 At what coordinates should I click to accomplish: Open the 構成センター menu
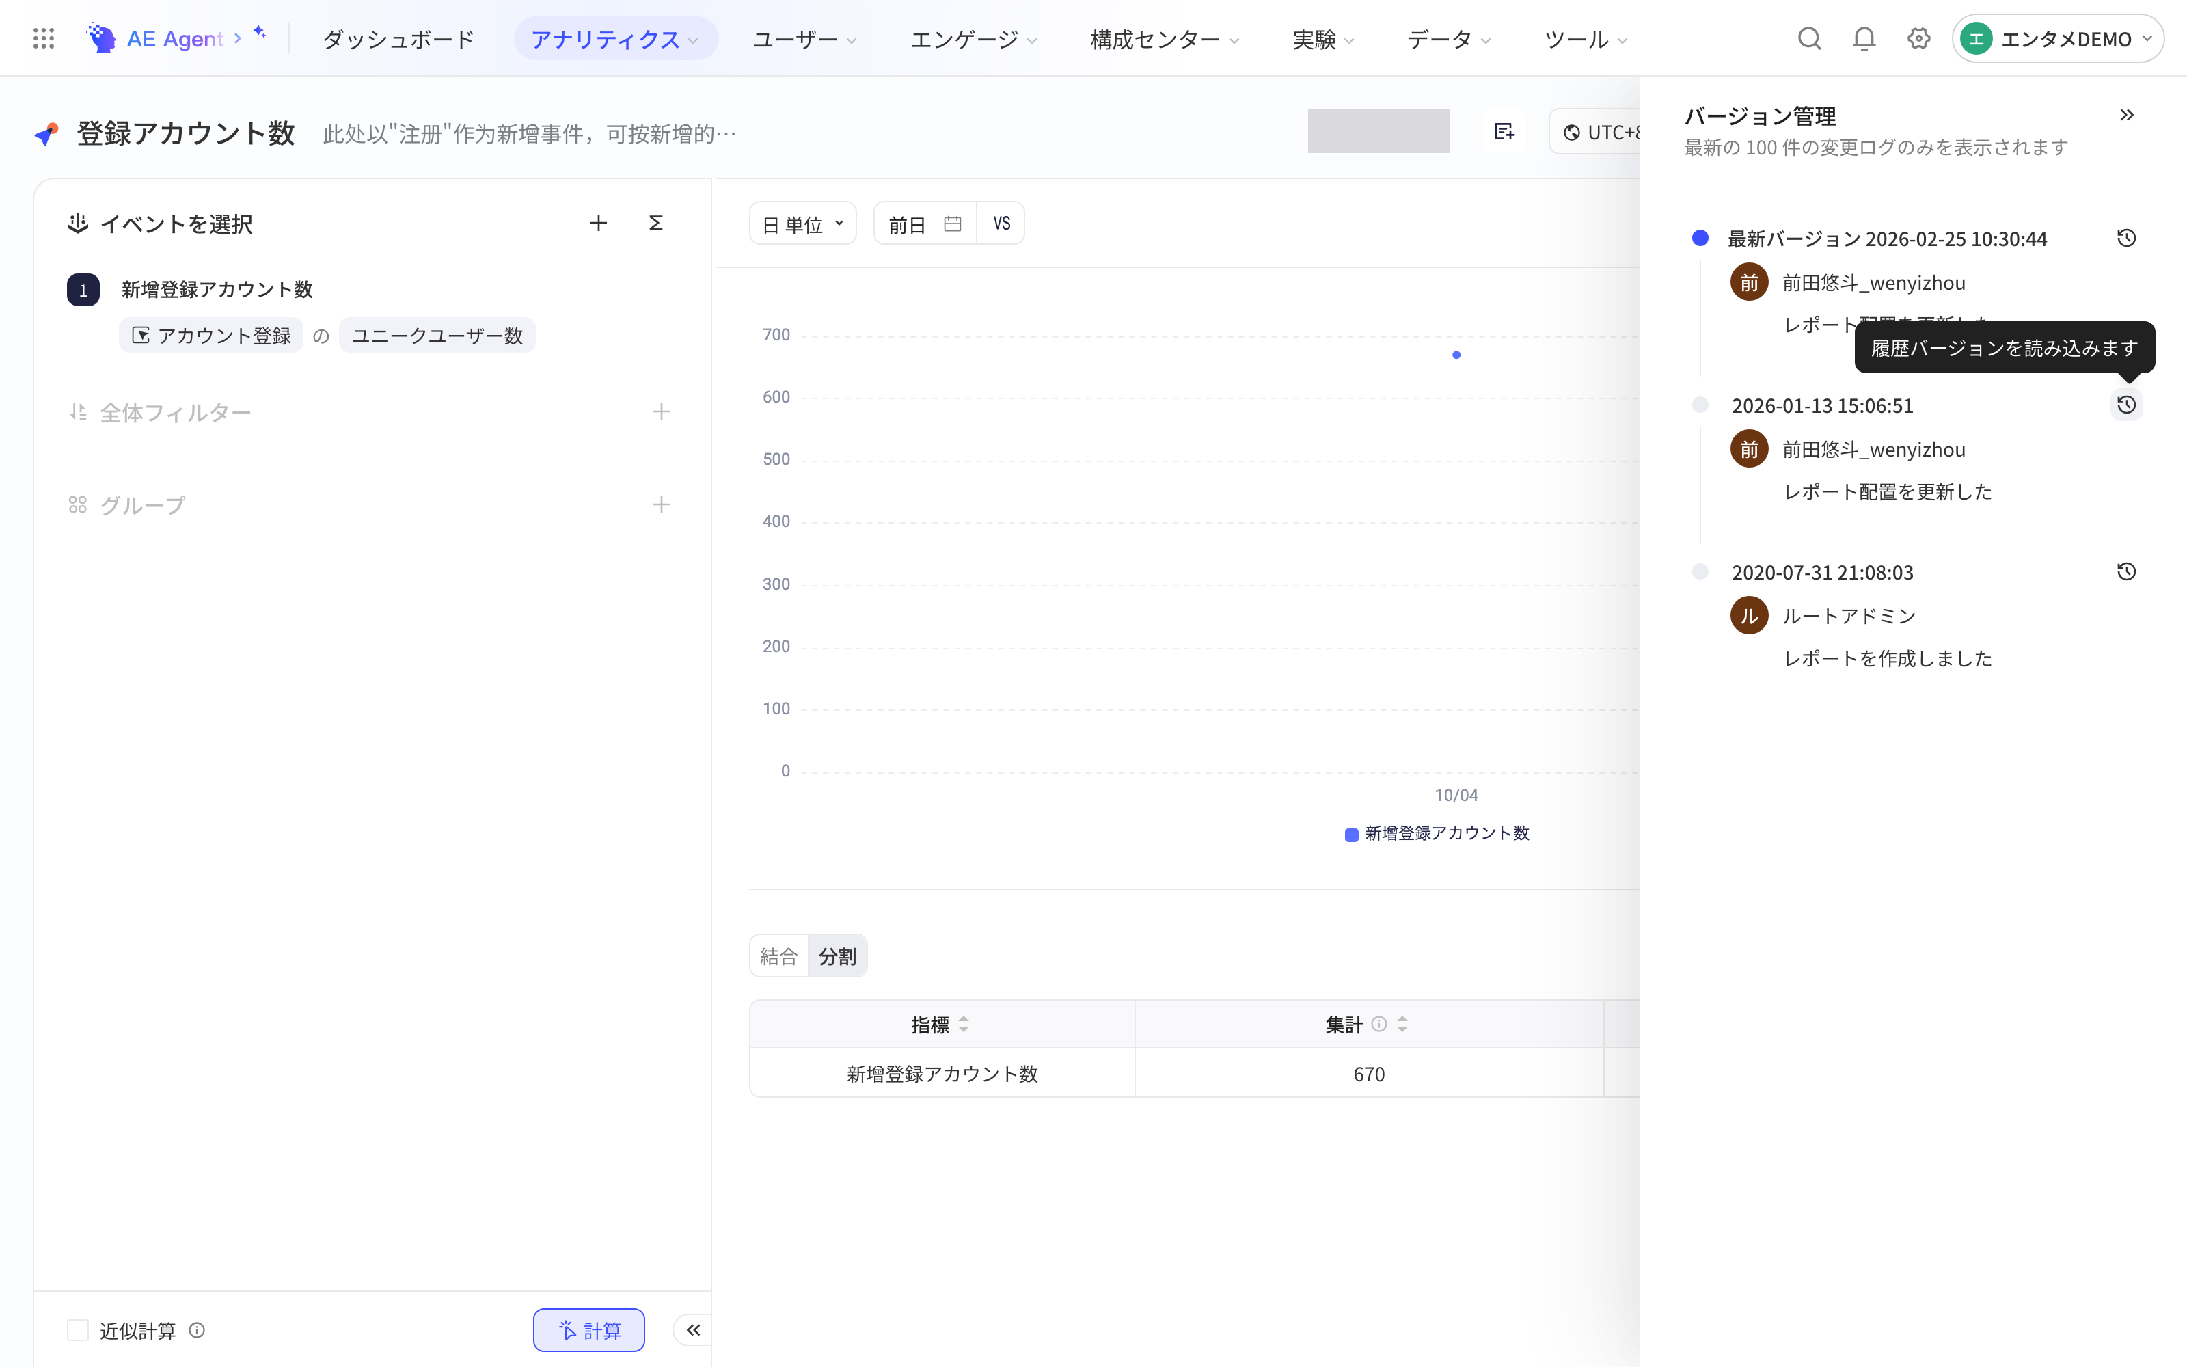(1164, 39)
